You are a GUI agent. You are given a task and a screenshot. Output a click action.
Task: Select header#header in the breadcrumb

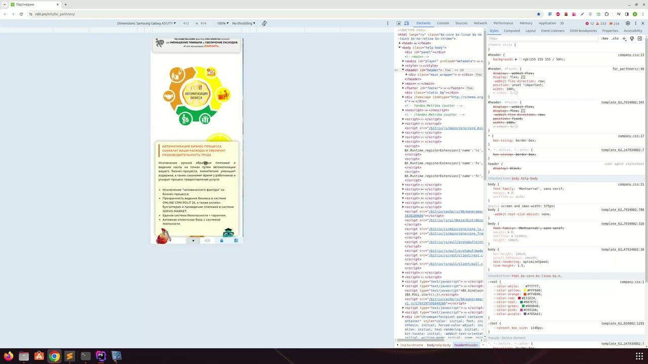click(466, 345)
